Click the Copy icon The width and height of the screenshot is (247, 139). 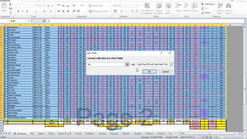click(10, 8)
